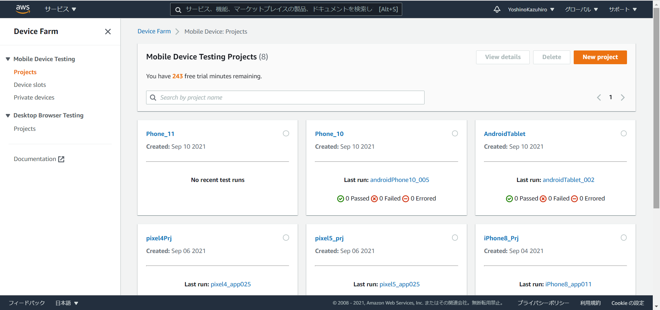Click the notifications bell icon
Viewport: 660px width, 310px height.
point(497,9)
